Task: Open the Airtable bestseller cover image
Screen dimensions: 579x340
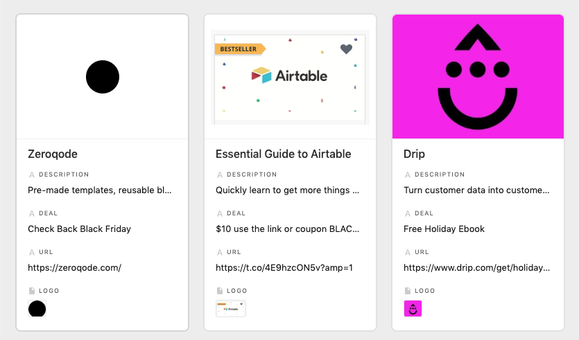Action: coord(290,77)
